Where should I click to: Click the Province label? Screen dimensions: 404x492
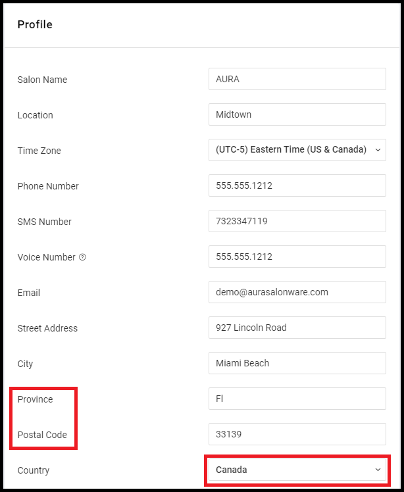click(x=35, y=399)
